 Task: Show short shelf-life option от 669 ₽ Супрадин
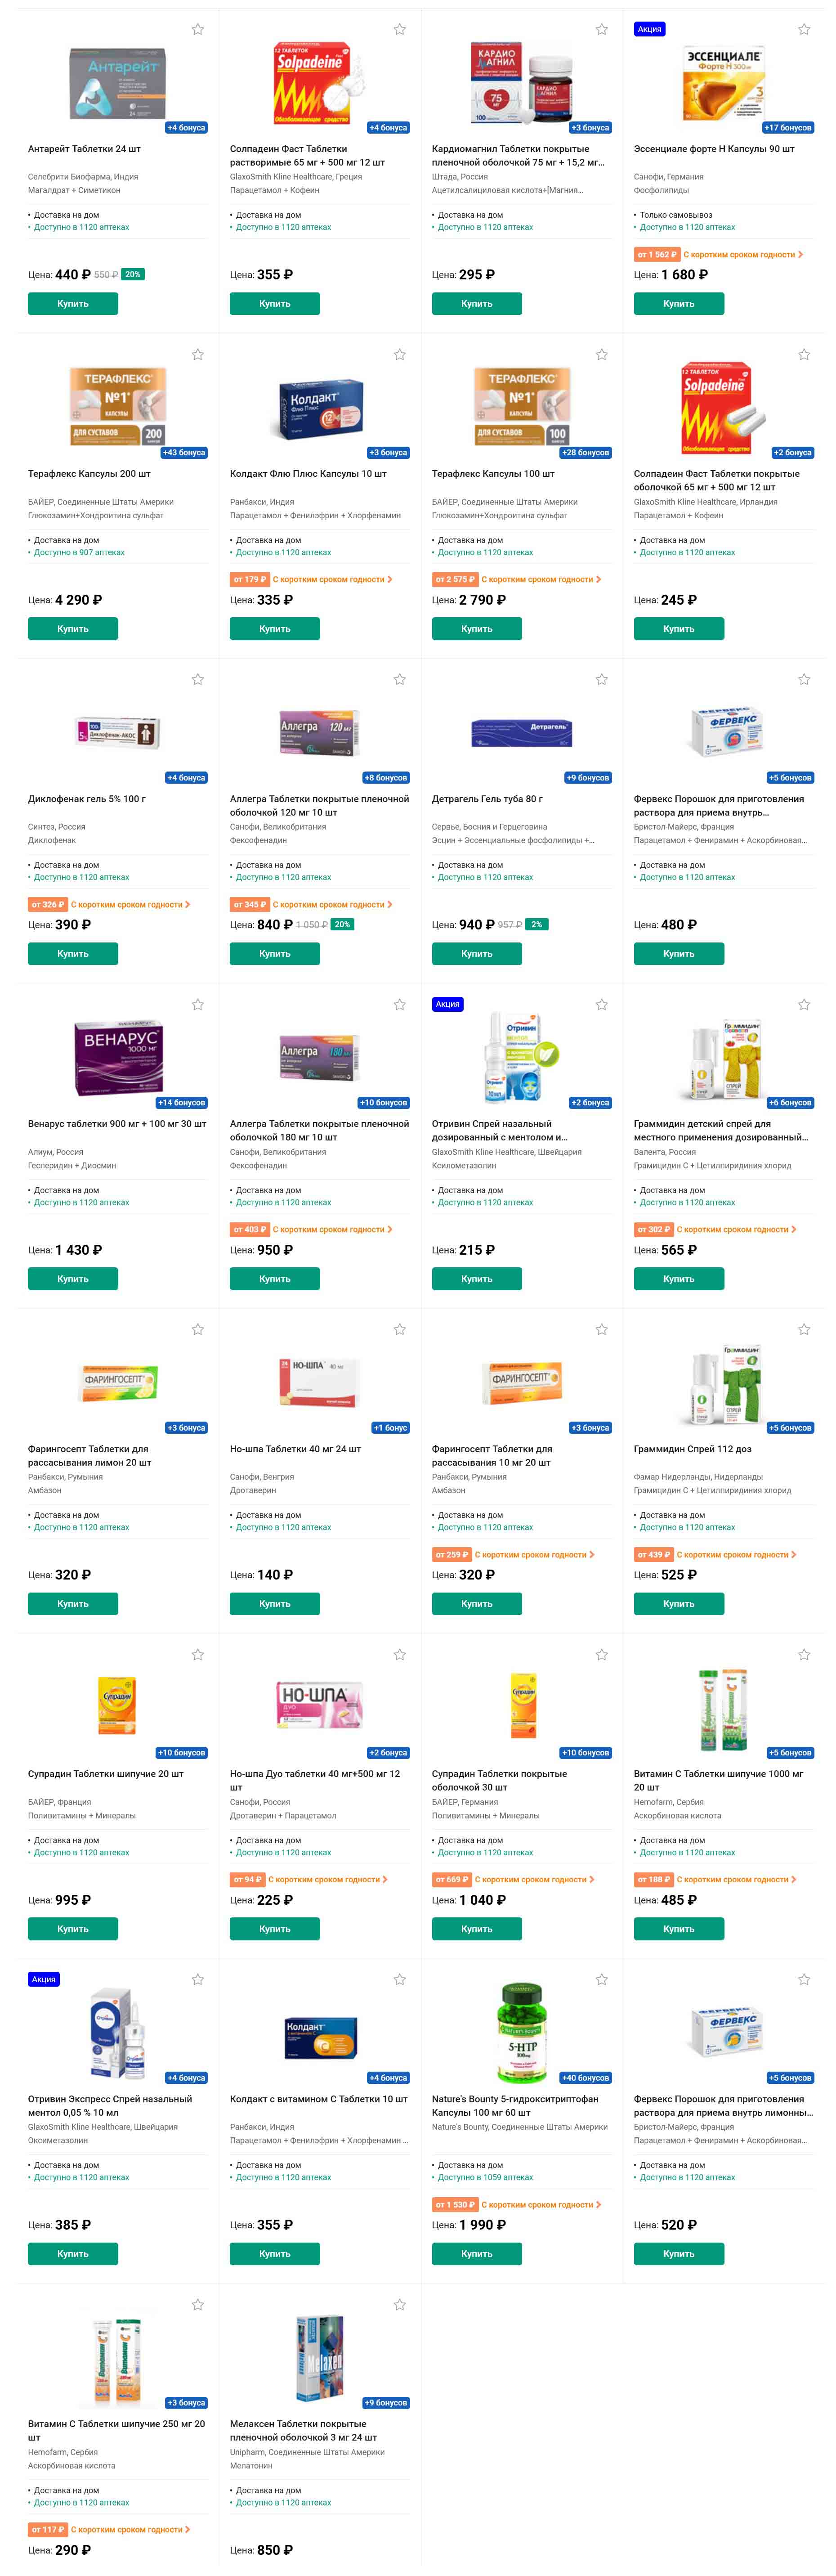513,1879
